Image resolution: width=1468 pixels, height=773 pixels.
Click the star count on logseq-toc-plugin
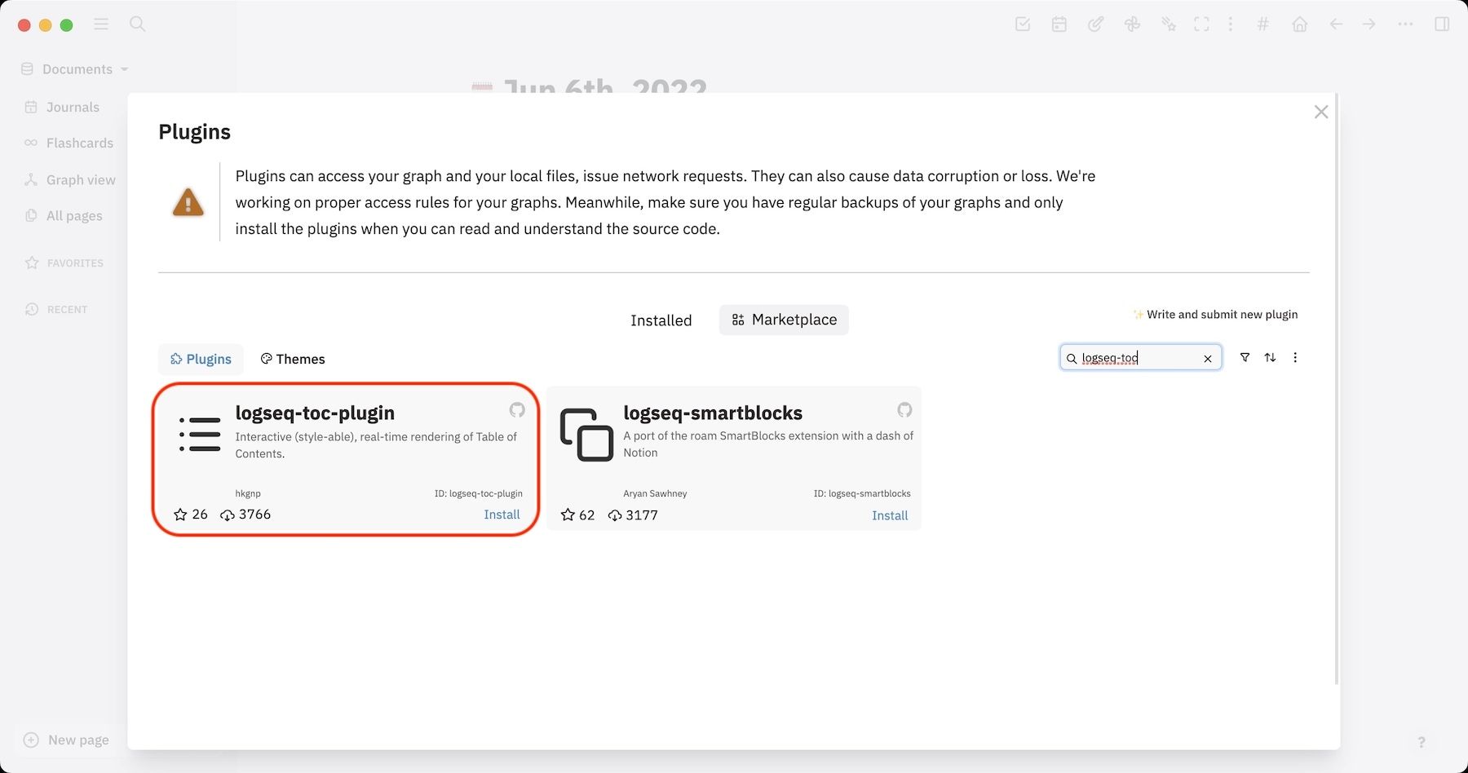[x=191, y=515]
